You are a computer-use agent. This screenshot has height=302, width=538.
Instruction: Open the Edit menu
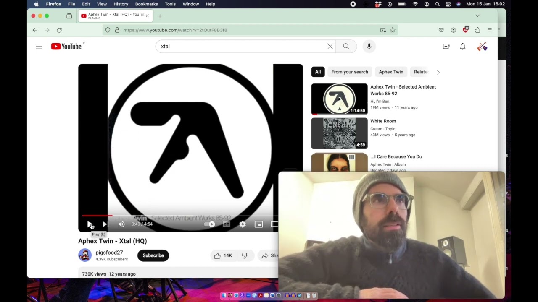tap(86, 4)
